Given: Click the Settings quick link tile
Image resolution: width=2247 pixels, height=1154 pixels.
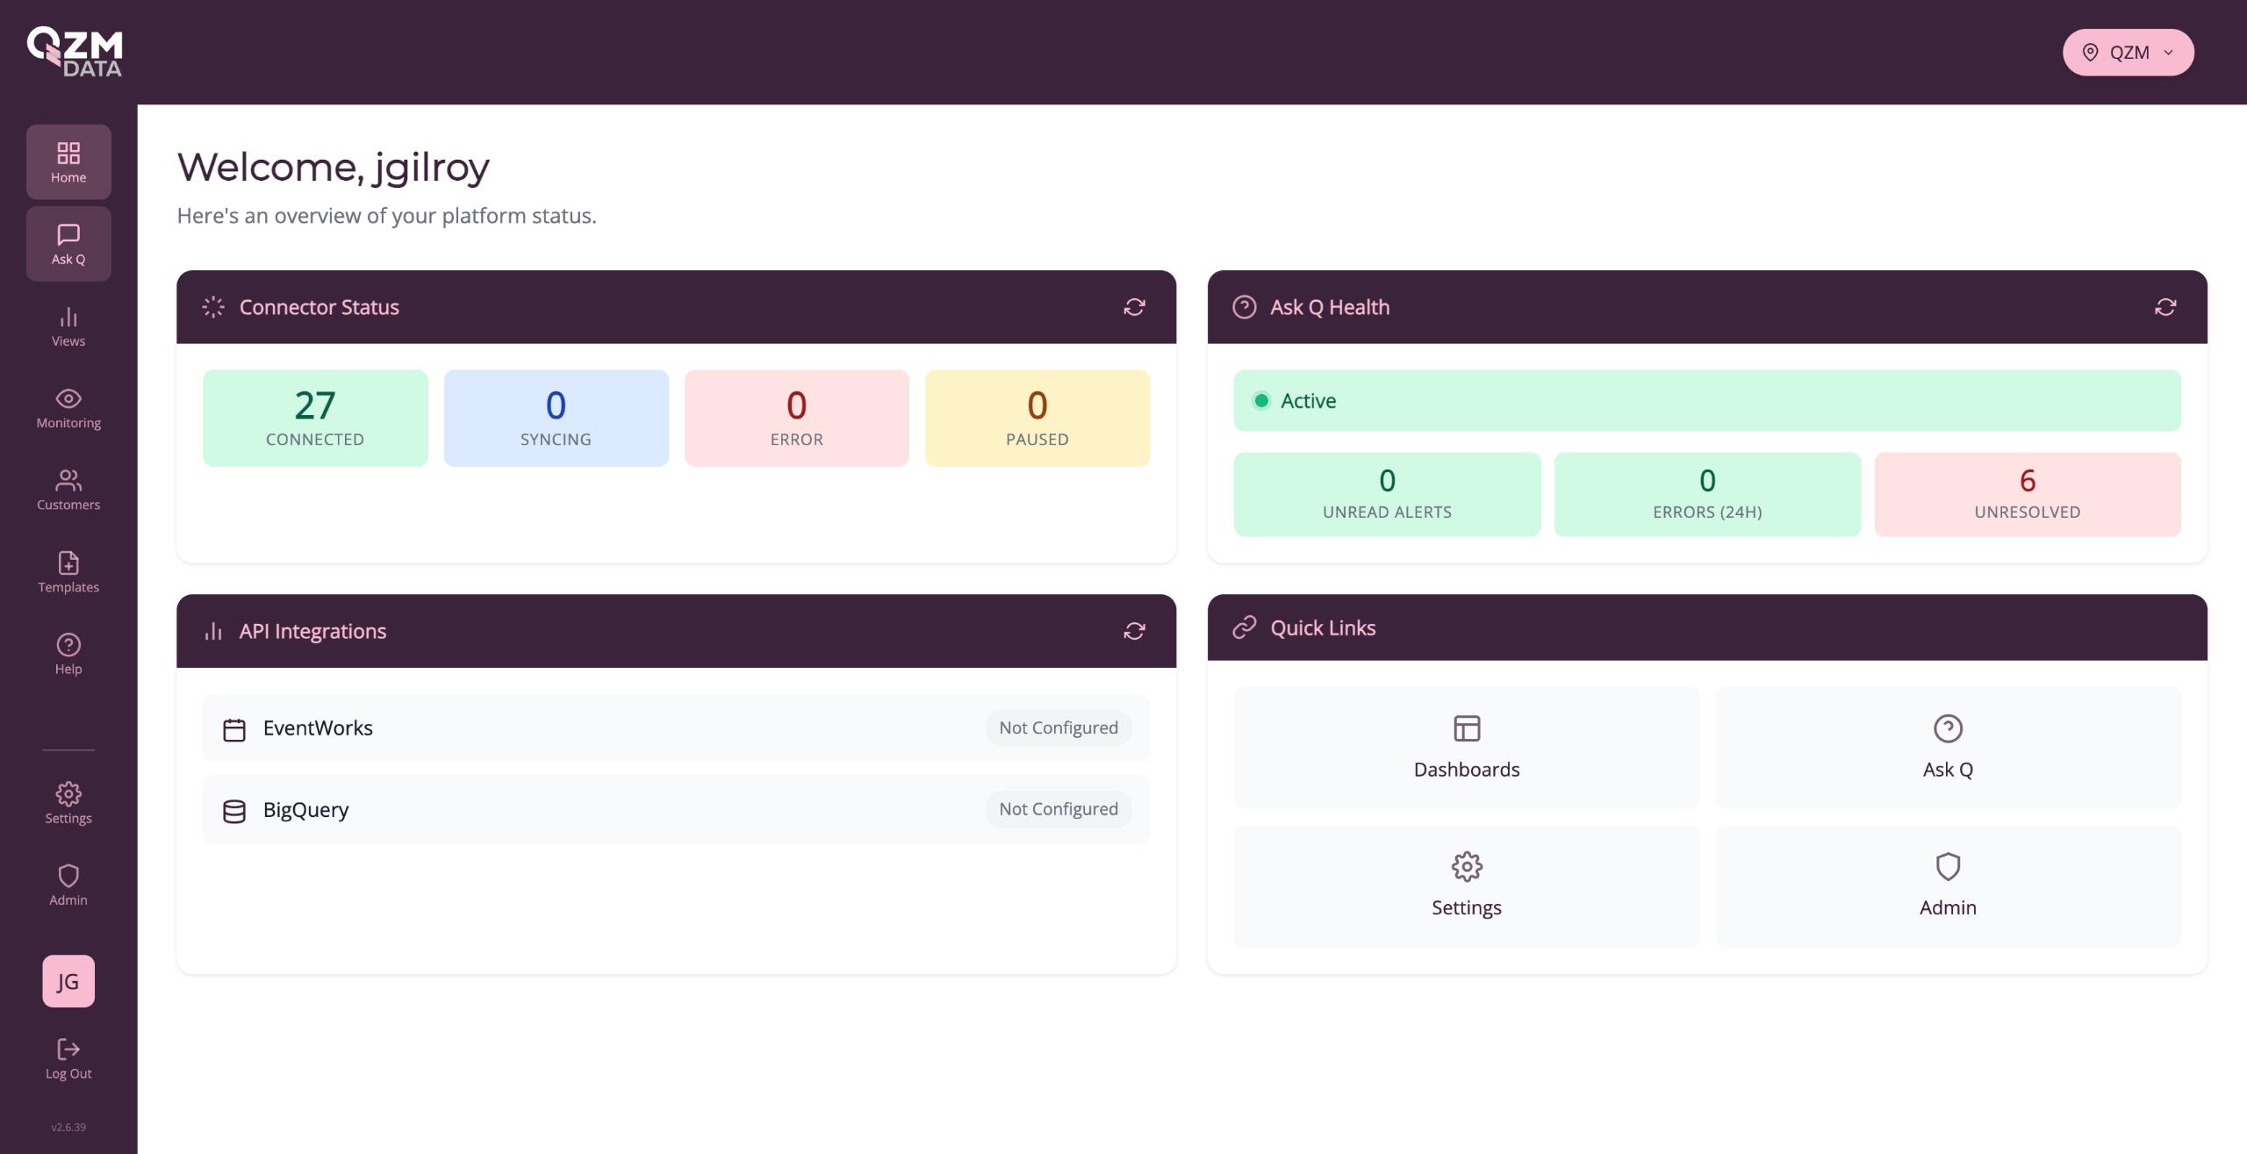Looking at the screenshot, I should (x=1466, y=885).
